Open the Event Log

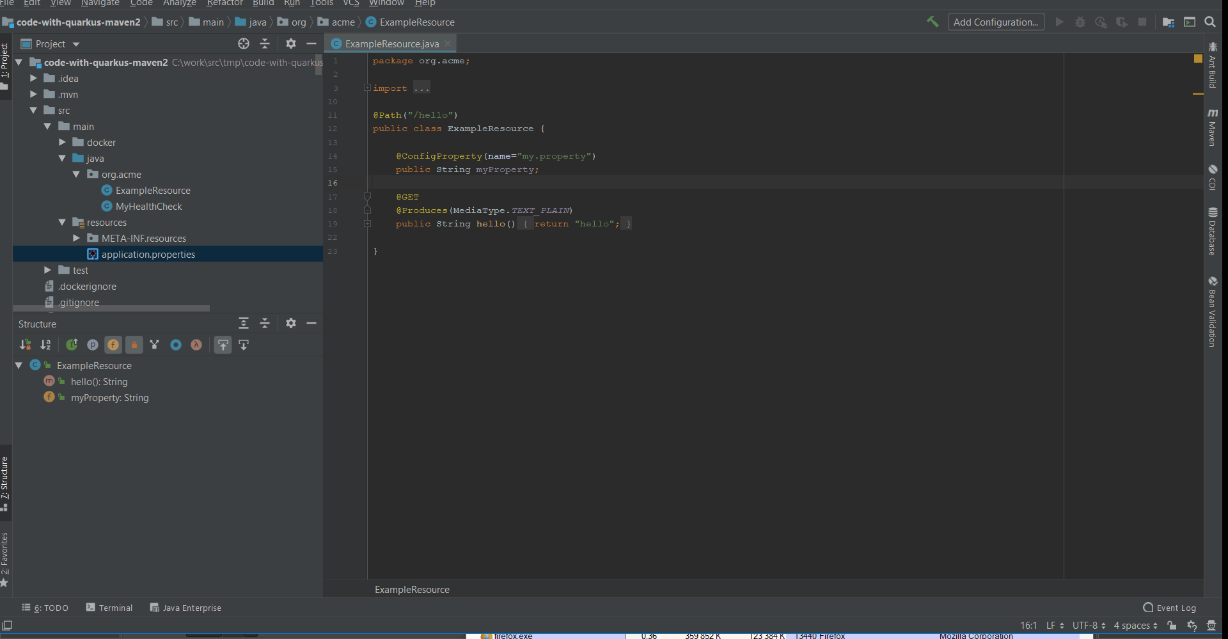point(1176,608)
